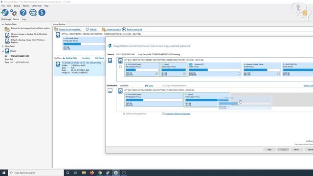Click the Back to search list arrow icon
Image resolution: width=313 pixels, height=176 pixels.
click(124, 29)
